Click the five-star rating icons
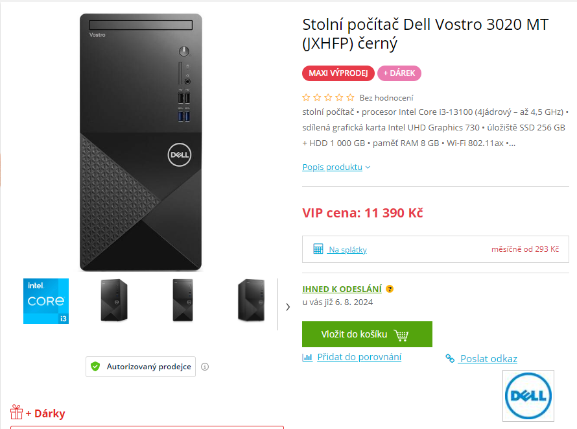This screenshot has width=577, height=429. click(x=328, y=97)
